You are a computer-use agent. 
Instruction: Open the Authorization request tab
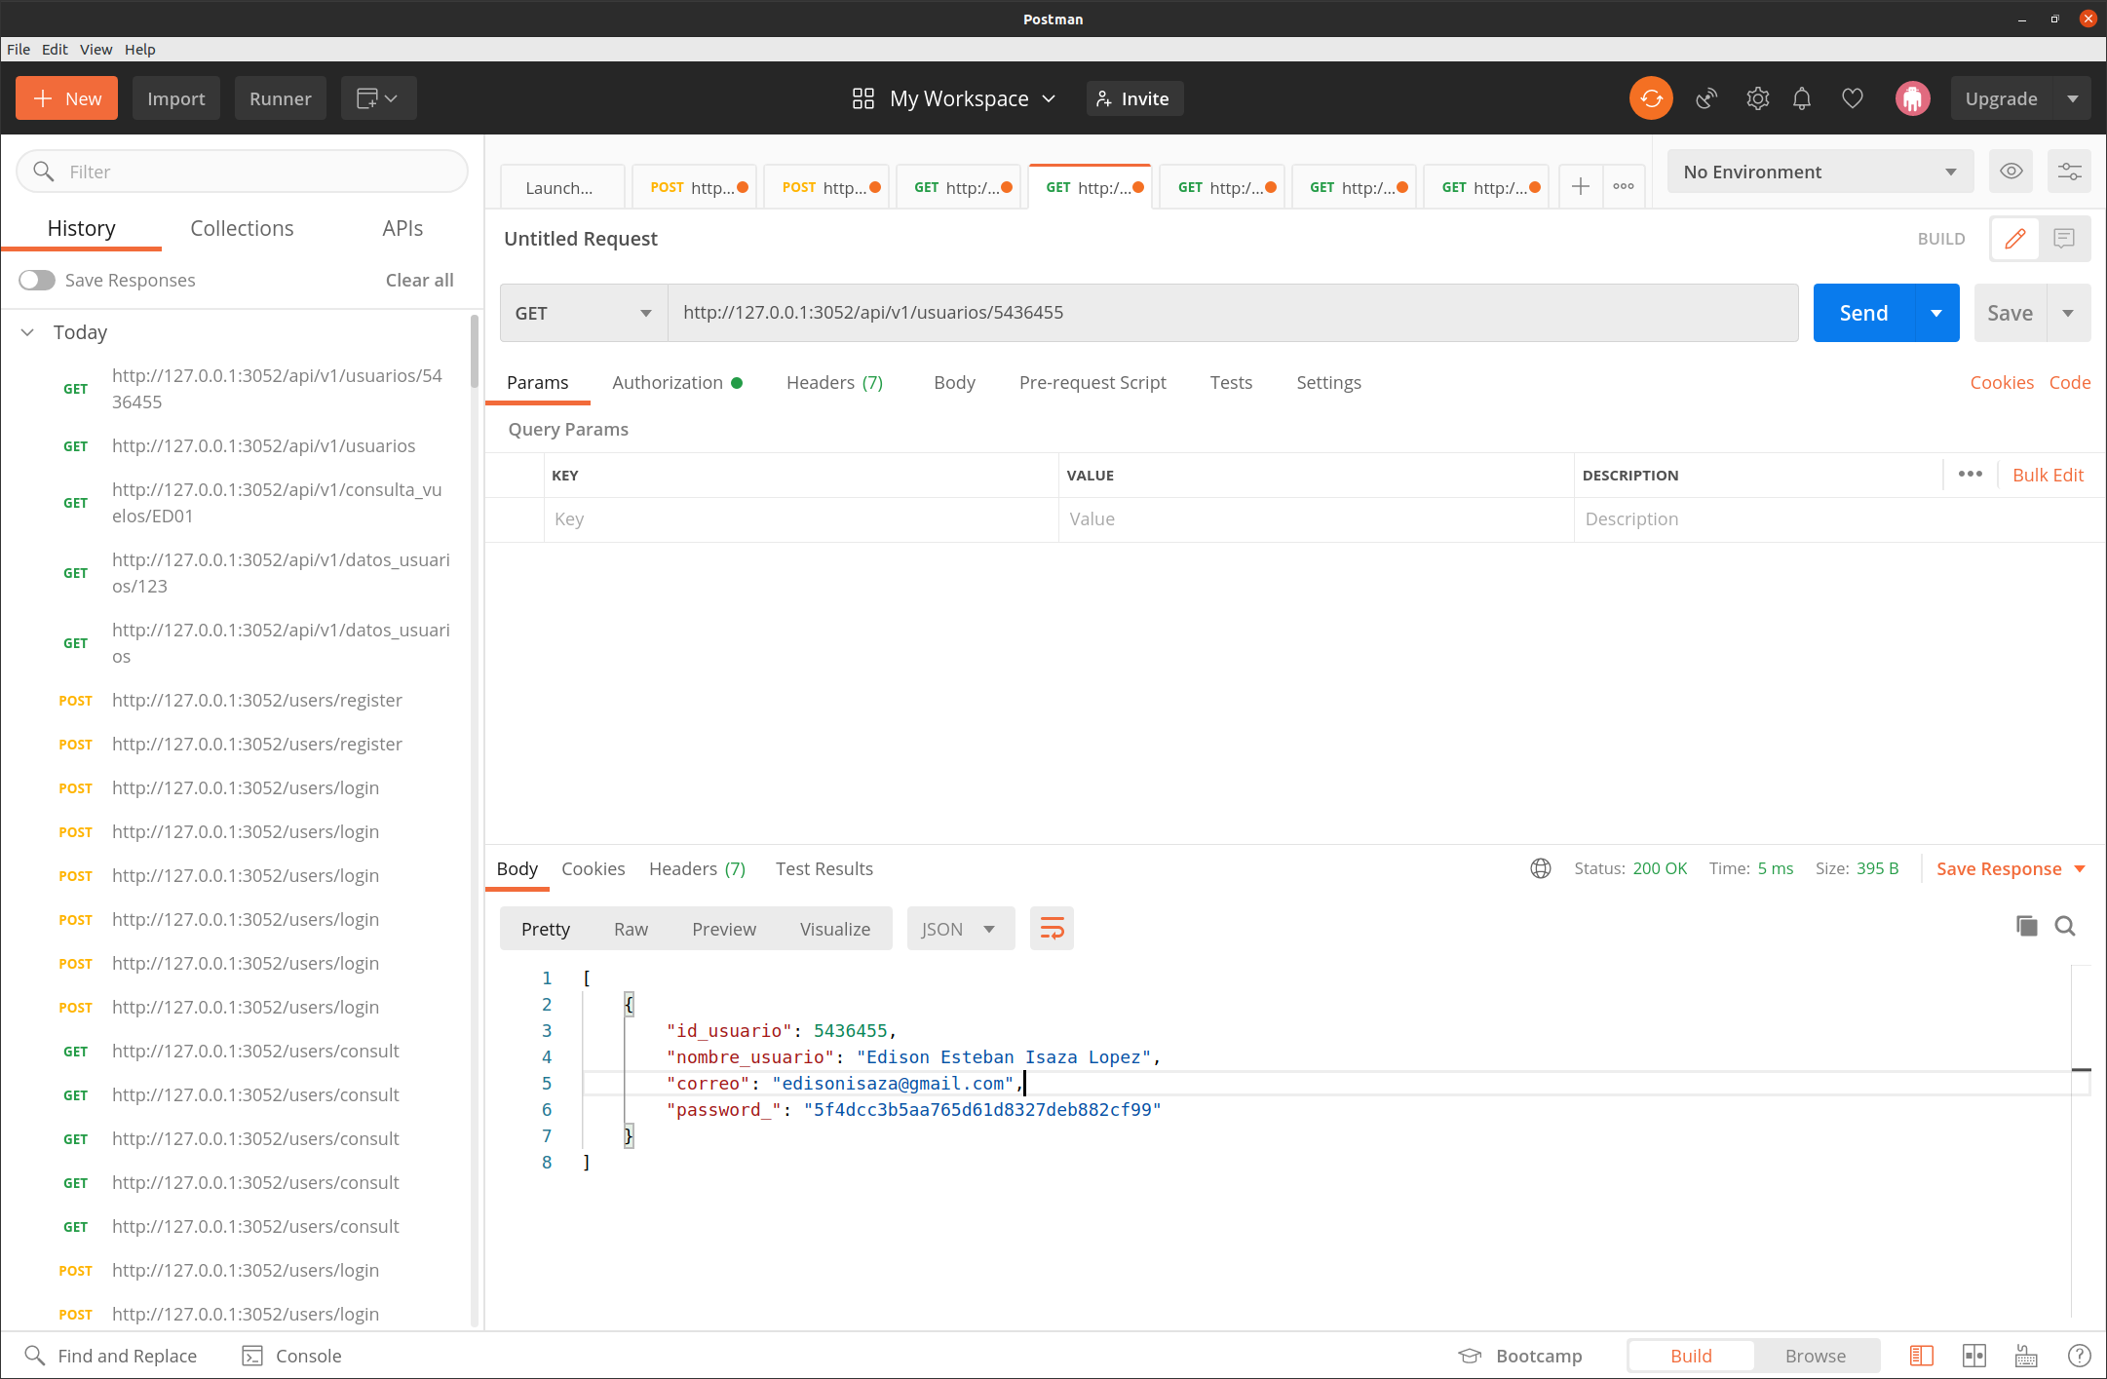(x=677, y=382)
